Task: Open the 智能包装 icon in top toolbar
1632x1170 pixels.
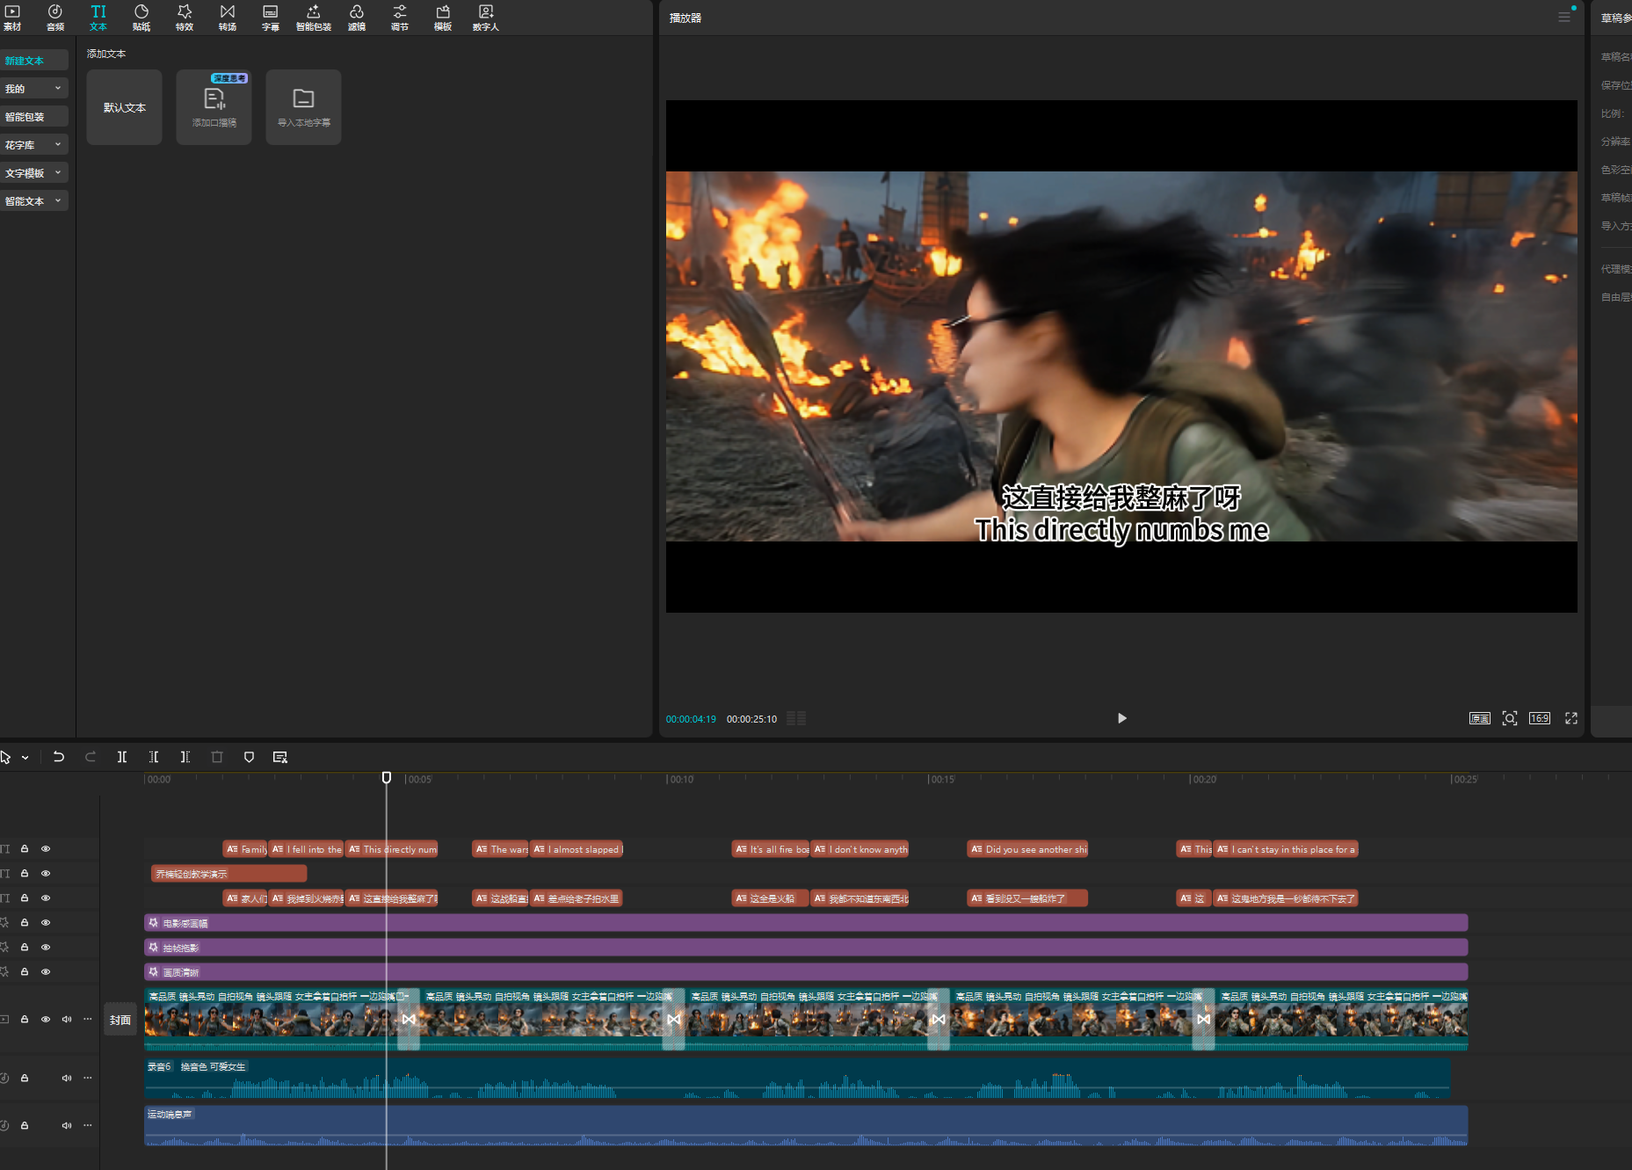Action: point(314,18)
